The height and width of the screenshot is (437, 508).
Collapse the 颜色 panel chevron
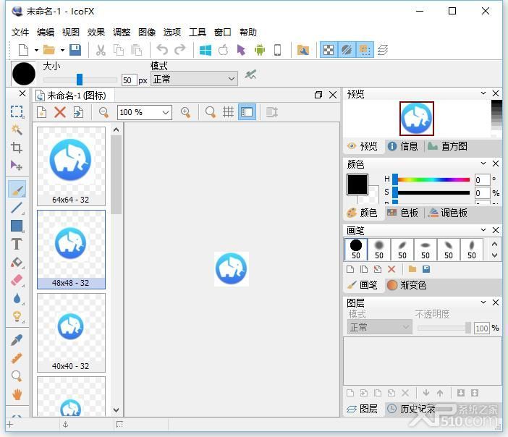point(483,164)
